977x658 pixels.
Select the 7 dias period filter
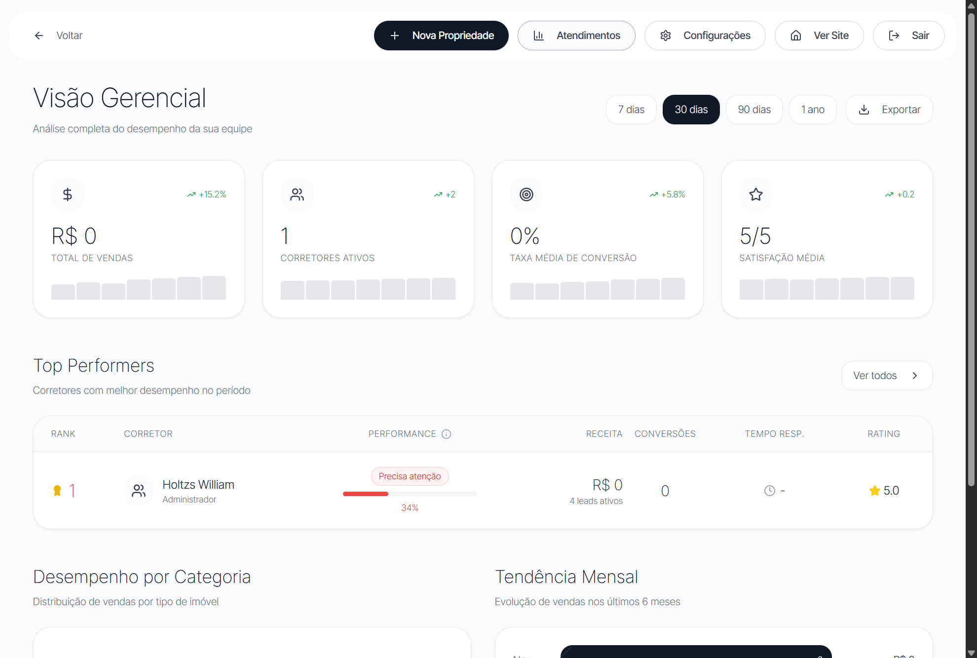click(x=631, y=109)
